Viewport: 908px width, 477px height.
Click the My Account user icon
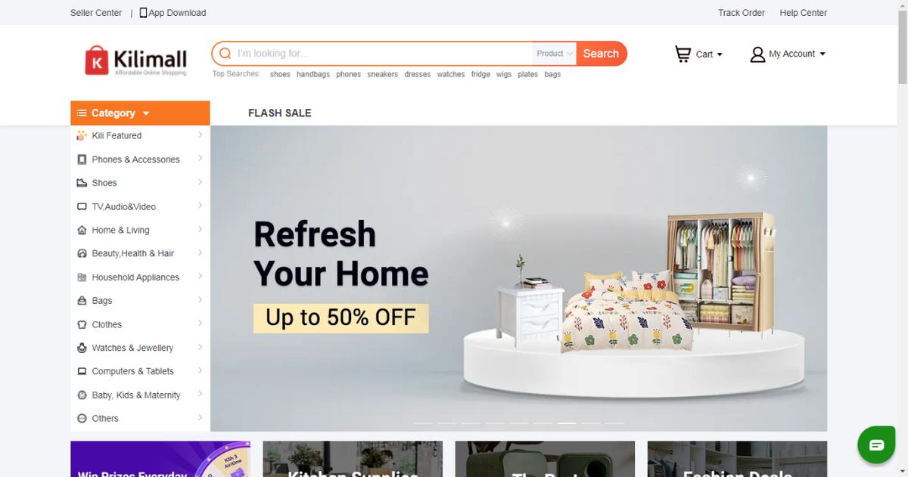(757, 54)
